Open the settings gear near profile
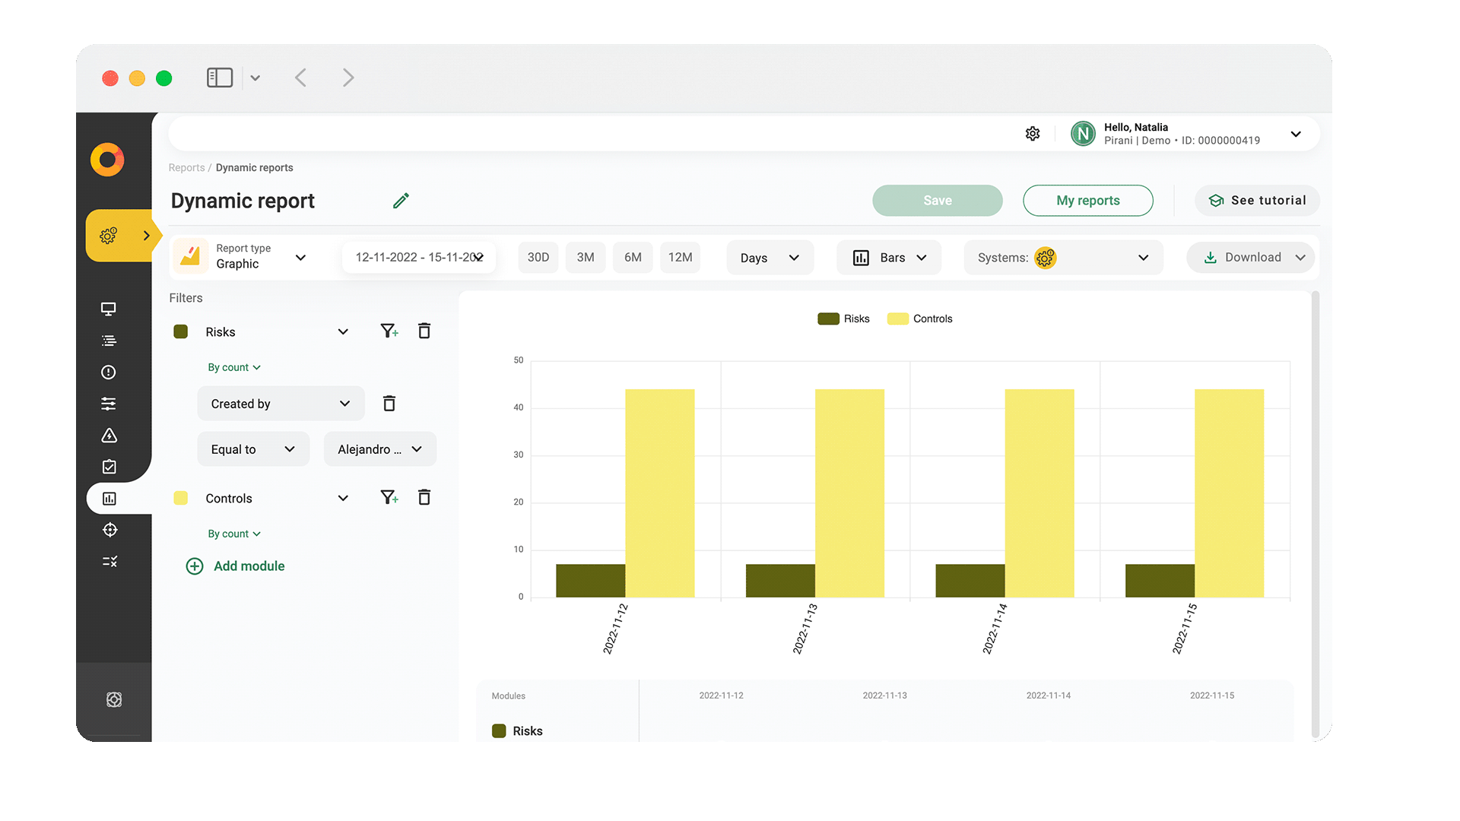The height and width of the screenshot is (821, 1460). coord(1032,133)
